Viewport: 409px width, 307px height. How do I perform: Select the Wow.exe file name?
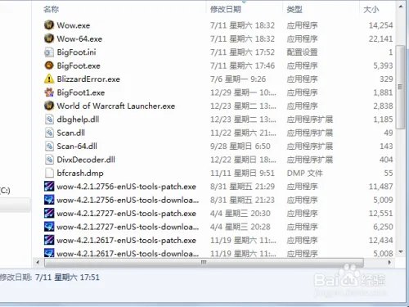[x=74, y=25]
